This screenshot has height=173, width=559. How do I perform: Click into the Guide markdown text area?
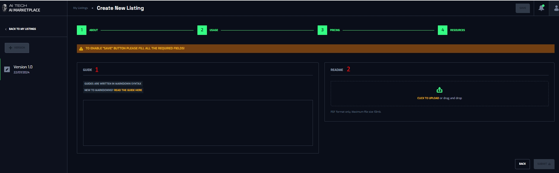[198, 123]
